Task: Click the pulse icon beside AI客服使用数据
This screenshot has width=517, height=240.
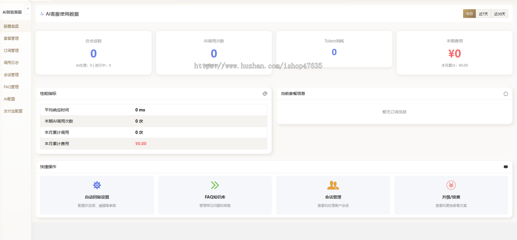Action: 42,14
